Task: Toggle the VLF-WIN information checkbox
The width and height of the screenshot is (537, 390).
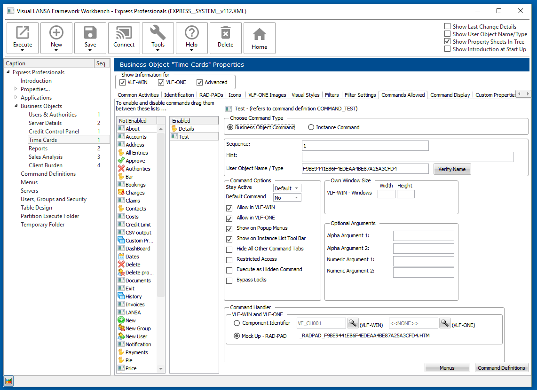Action: pyautogui.click(x=122, y=82)
